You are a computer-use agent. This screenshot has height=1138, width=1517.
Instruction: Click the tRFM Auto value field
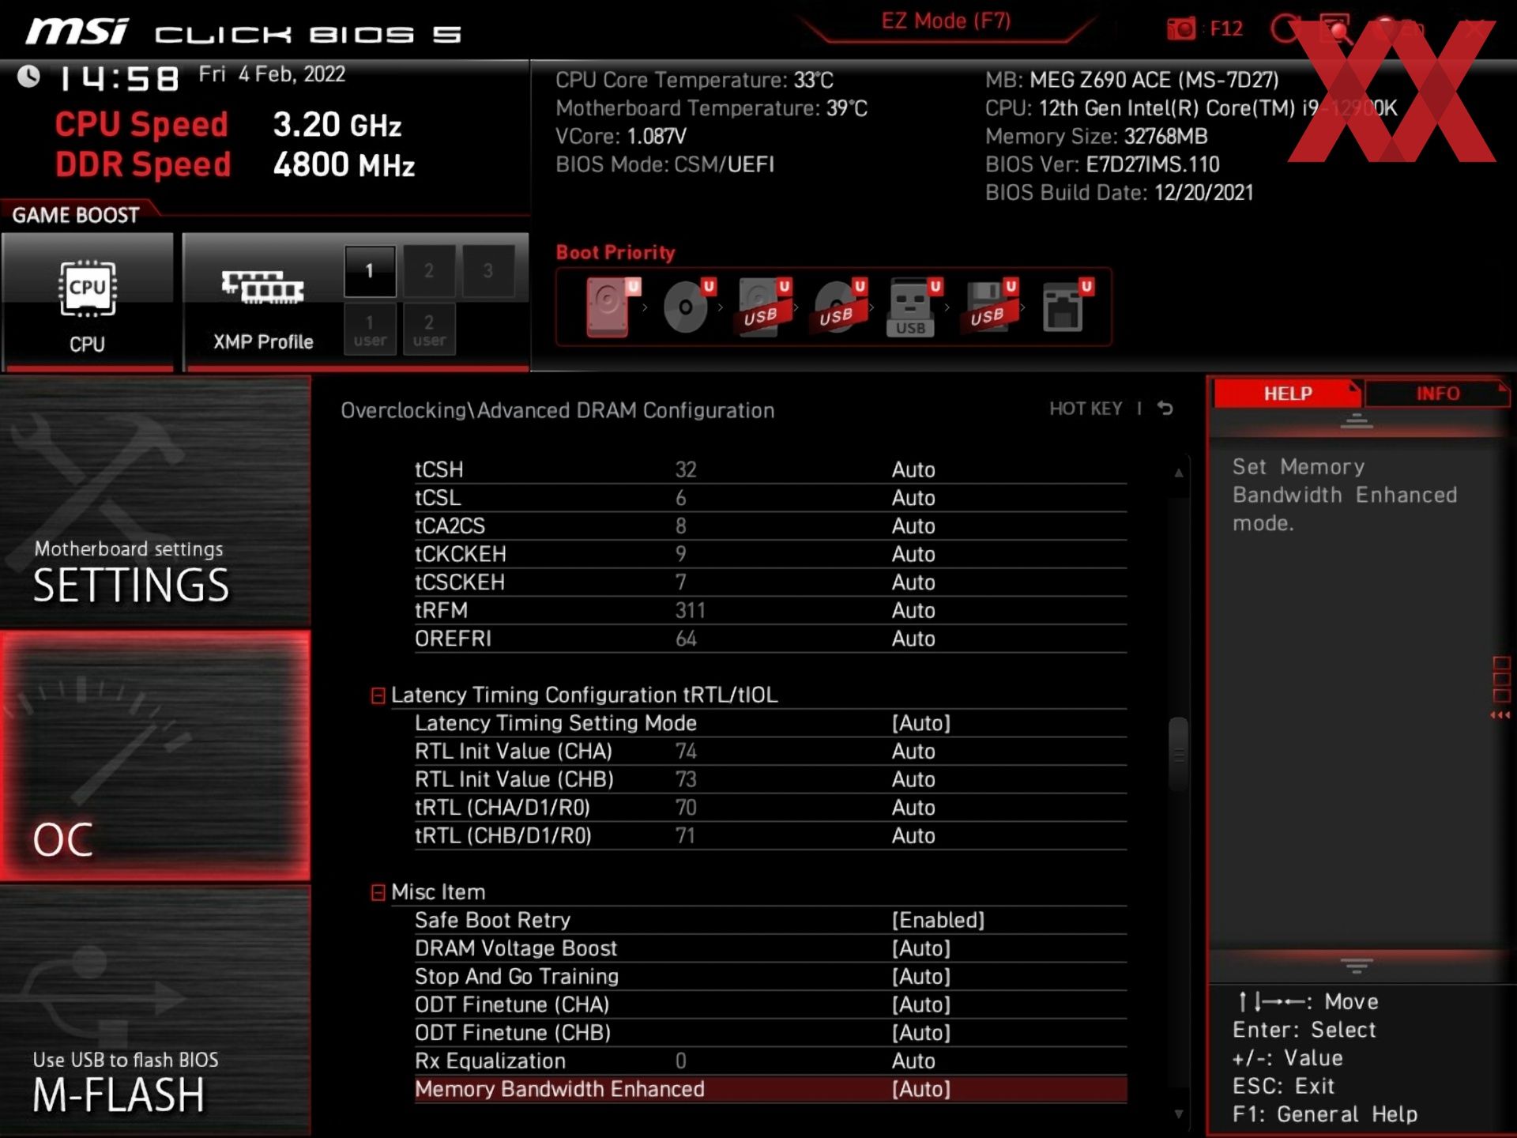pos(913,611)
